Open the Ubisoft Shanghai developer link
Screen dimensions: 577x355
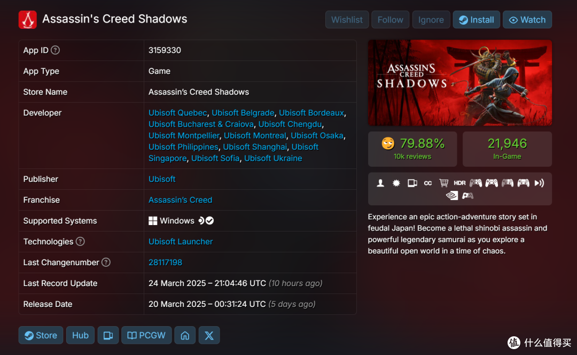point(255,147)
